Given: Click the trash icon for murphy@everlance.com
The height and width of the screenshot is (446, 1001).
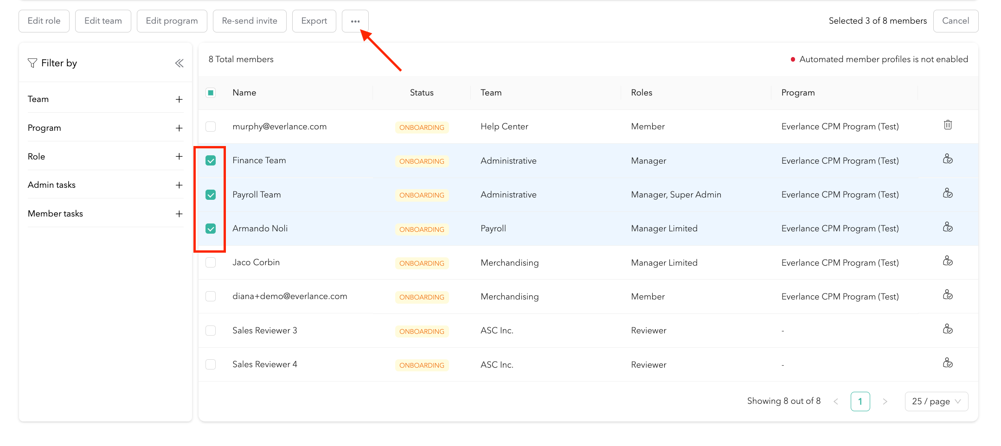Looking at the screenshot, I should coord(948,125).
